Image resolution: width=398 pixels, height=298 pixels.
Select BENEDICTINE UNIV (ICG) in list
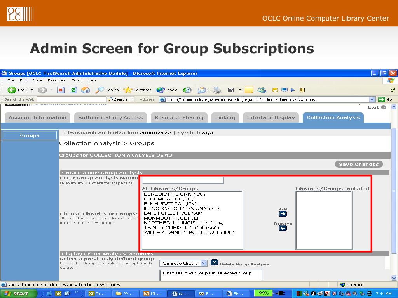(x=175, y=194)
